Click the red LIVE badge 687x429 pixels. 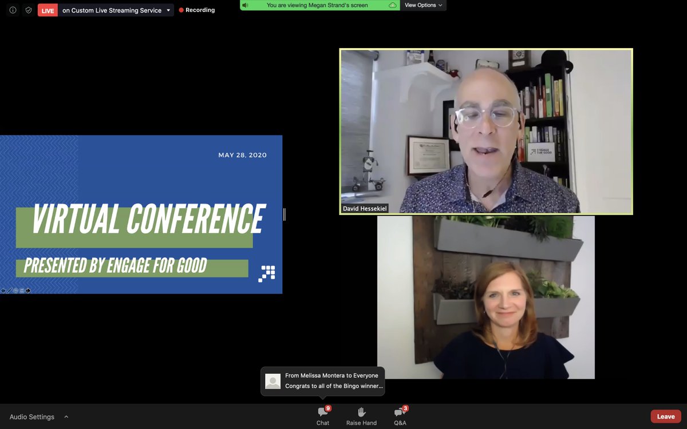click(x=48, y=10)
